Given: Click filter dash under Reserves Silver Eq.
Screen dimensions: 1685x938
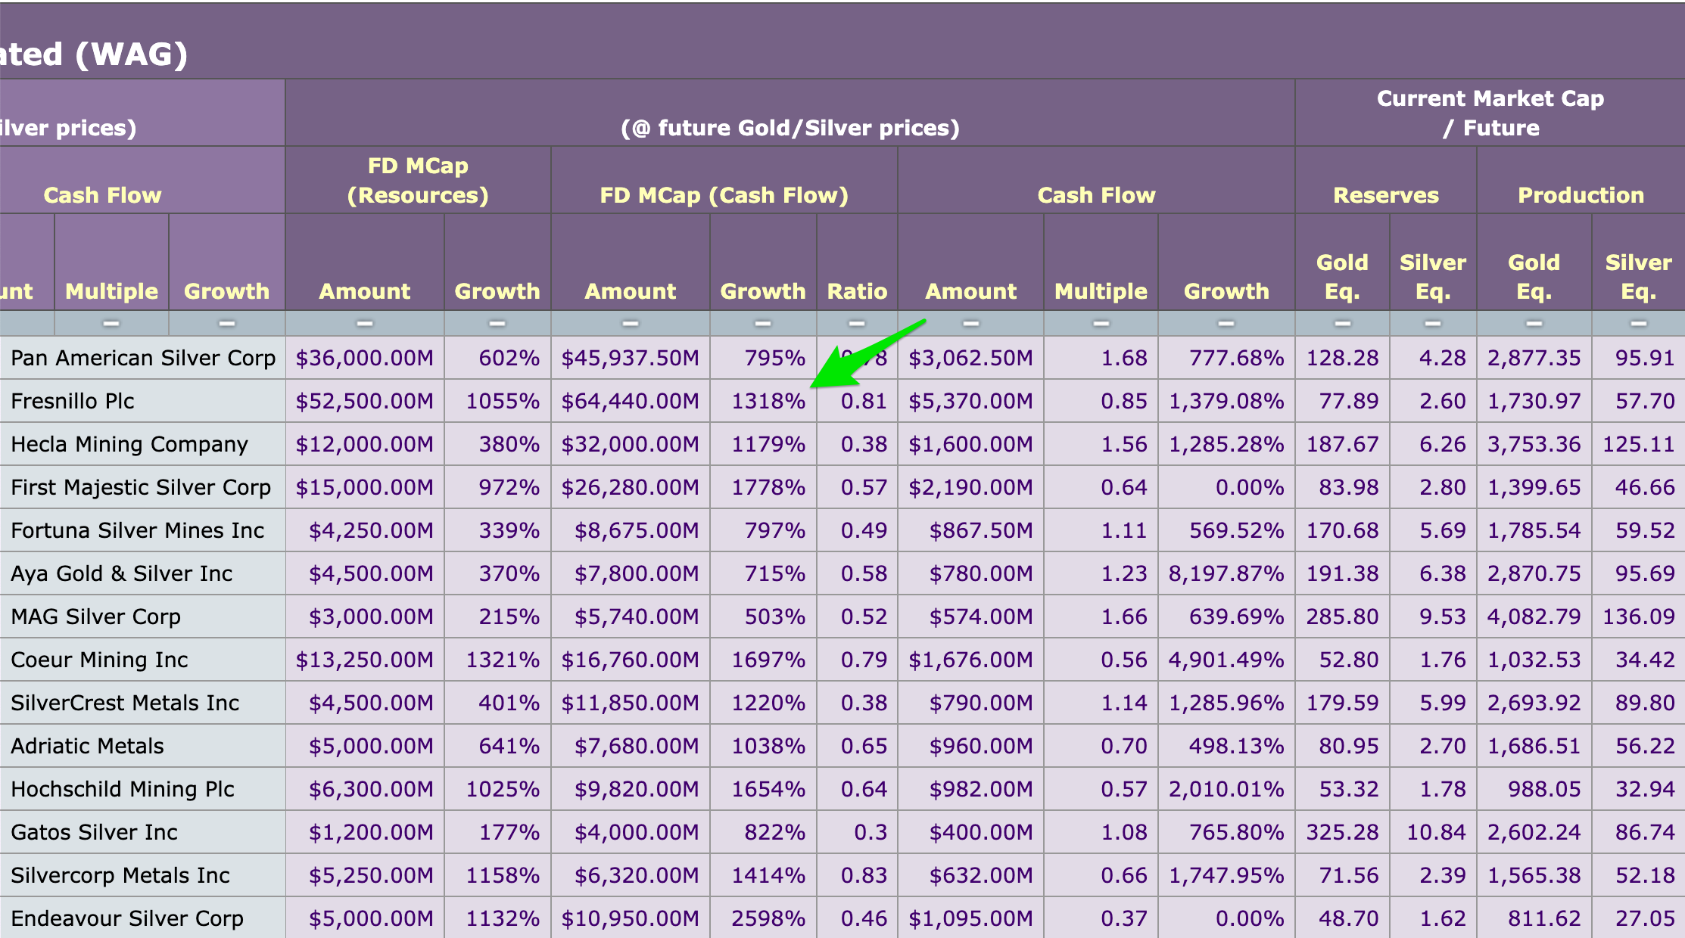Looking at the screenshot, I should (x=1432, y=324).
